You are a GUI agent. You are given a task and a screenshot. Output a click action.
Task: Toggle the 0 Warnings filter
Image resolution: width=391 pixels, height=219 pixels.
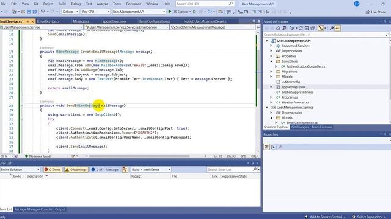click(76, 170)
